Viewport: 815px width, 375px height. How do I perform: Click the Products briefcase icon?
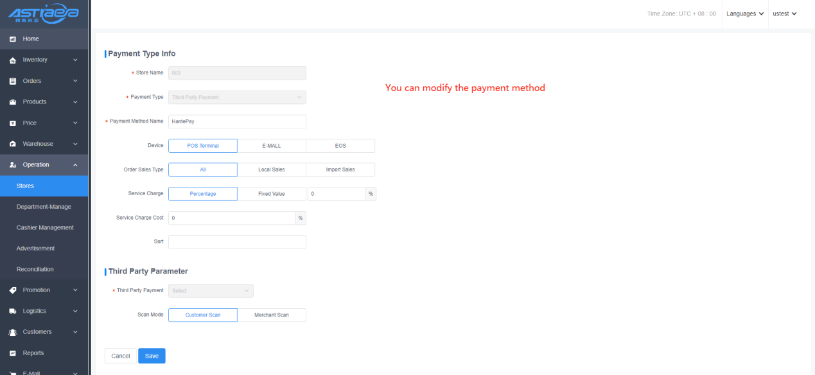(12, 102)
